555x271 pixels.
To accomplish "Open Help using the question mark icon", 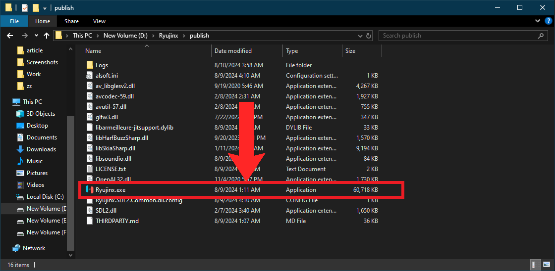I will [x=548, y=21].
